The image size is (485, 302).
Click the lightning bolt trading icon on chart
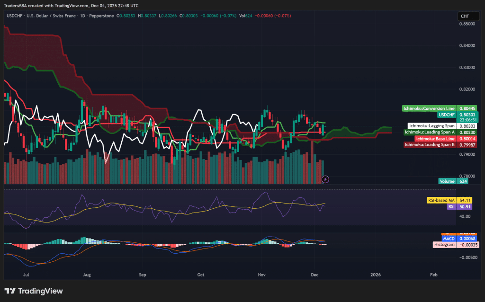click(325, 179)
